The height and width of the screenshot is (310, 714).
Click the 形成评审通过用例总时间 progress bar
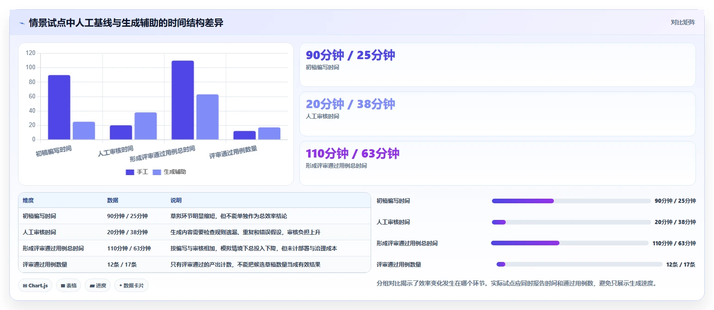570,243
